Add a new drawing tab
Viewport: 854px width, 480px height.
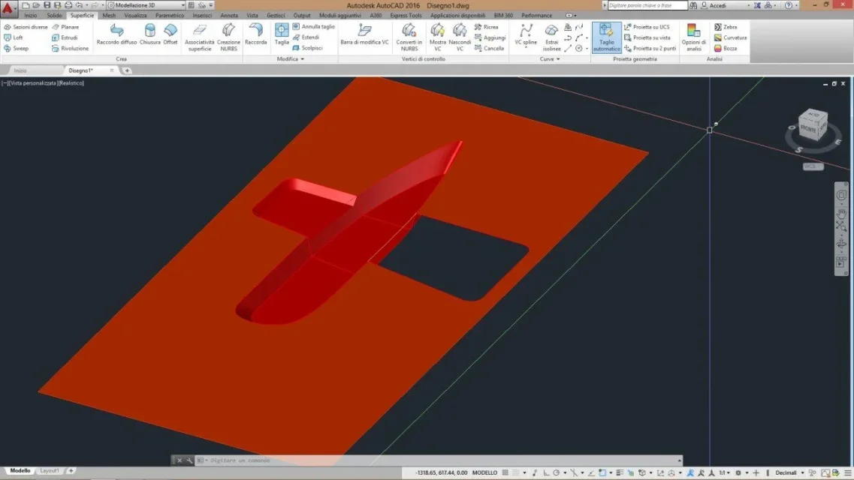pos(127,70)
